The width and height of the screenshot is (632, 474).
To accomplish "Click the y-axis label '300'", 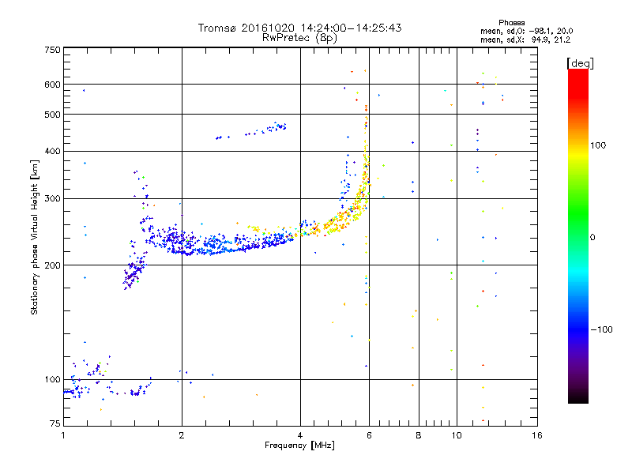I will pos(52,199).
